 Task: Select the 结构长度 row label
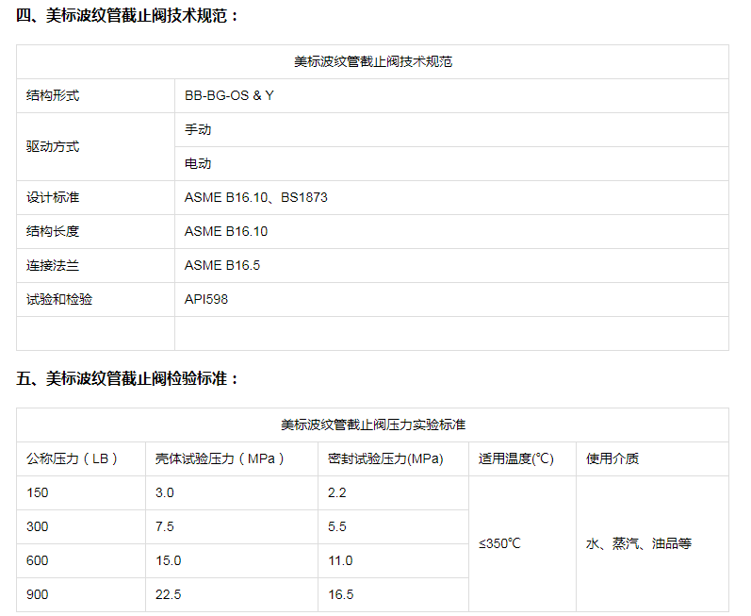coord(54,232)
